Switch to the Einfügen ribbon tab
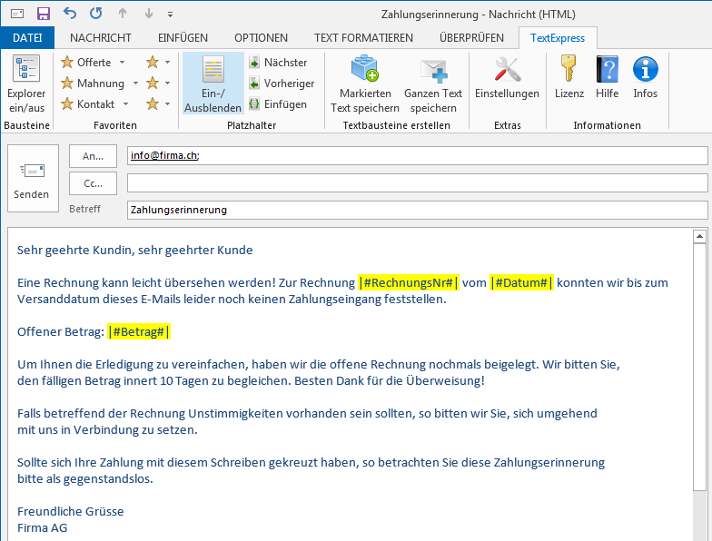Image resolution: width=712 pixels, height=541 pixels. pyautogui.click(x=183, y=37)
